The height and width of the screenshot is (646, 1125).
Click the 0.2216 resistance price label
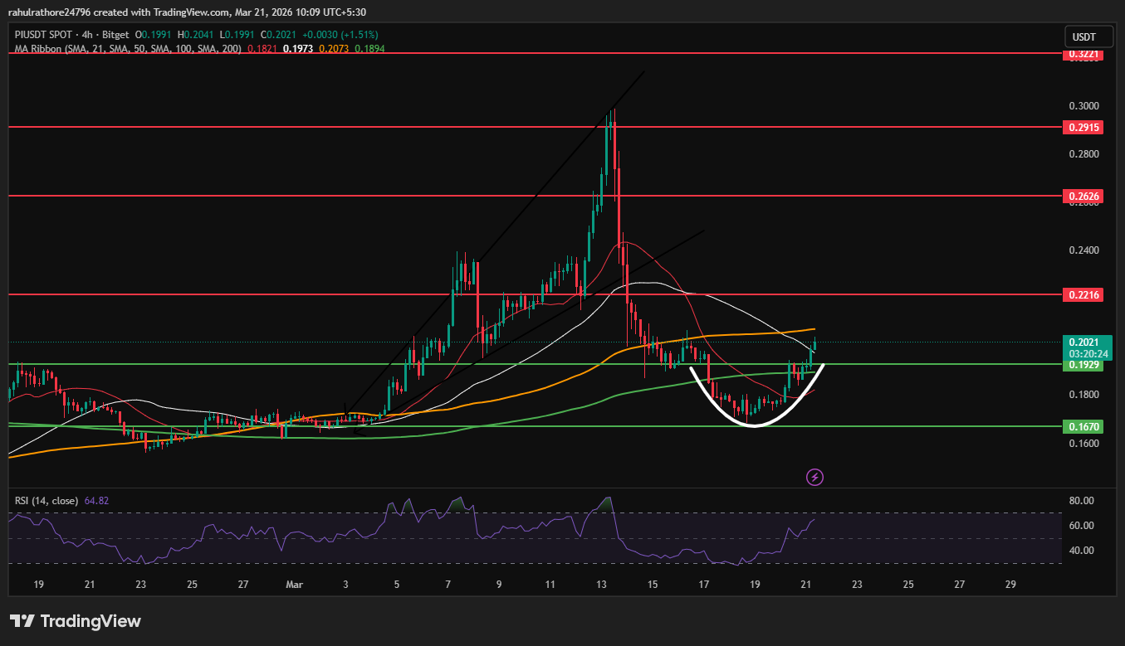pos(1083,294)
